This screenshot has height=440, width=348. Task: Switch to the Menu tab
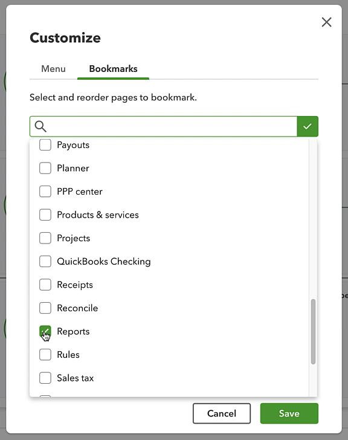53,69
